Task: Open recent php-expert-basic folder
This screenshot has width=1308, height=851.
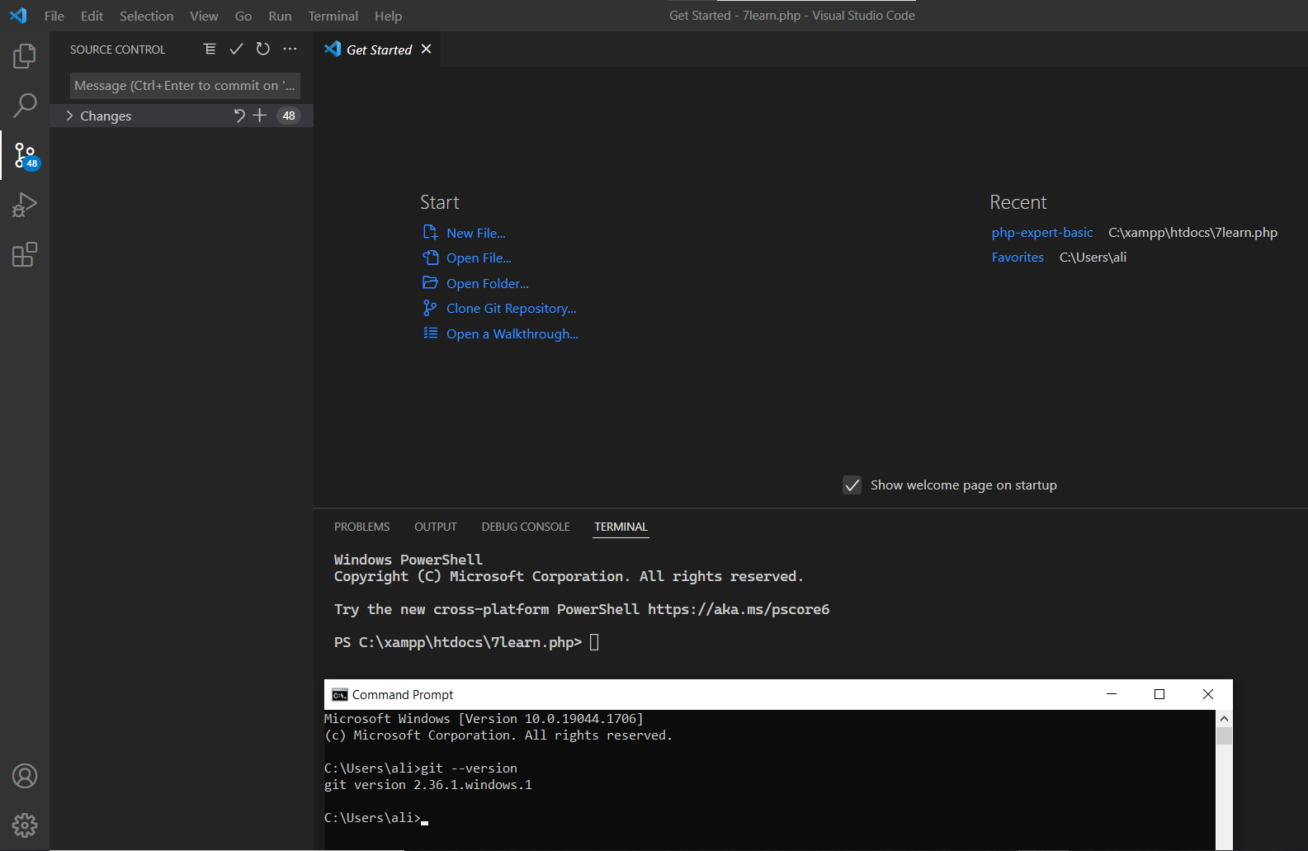Action: point(1042,233)
